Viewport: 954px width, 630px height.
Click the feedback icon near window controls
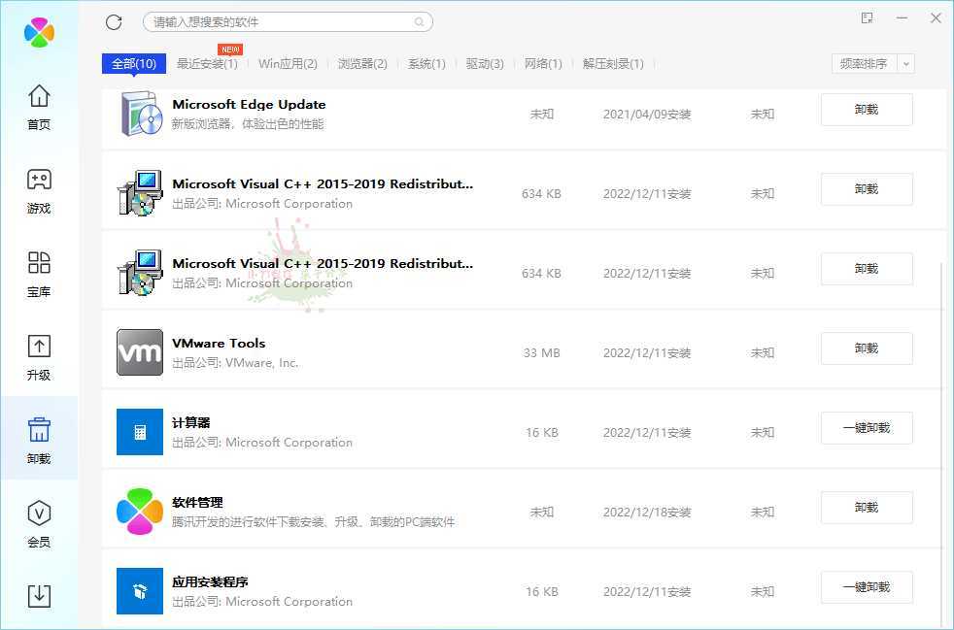pos(868,17)
